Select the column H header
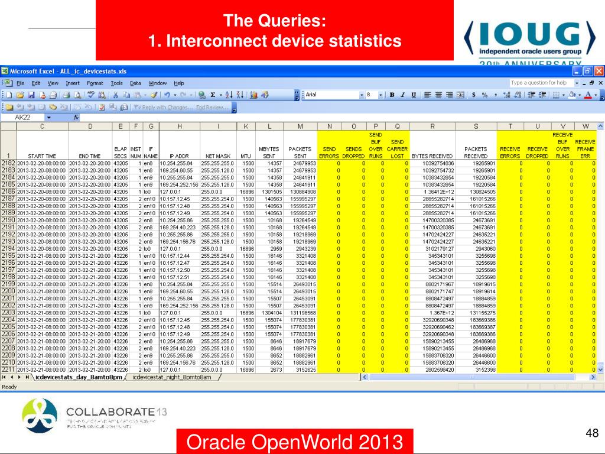 pyautogui.click(x=180, y=127)
